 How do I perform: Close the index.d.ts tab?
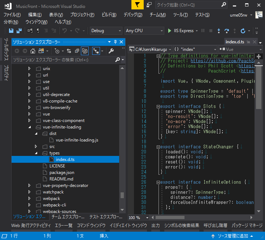point(255,42)
